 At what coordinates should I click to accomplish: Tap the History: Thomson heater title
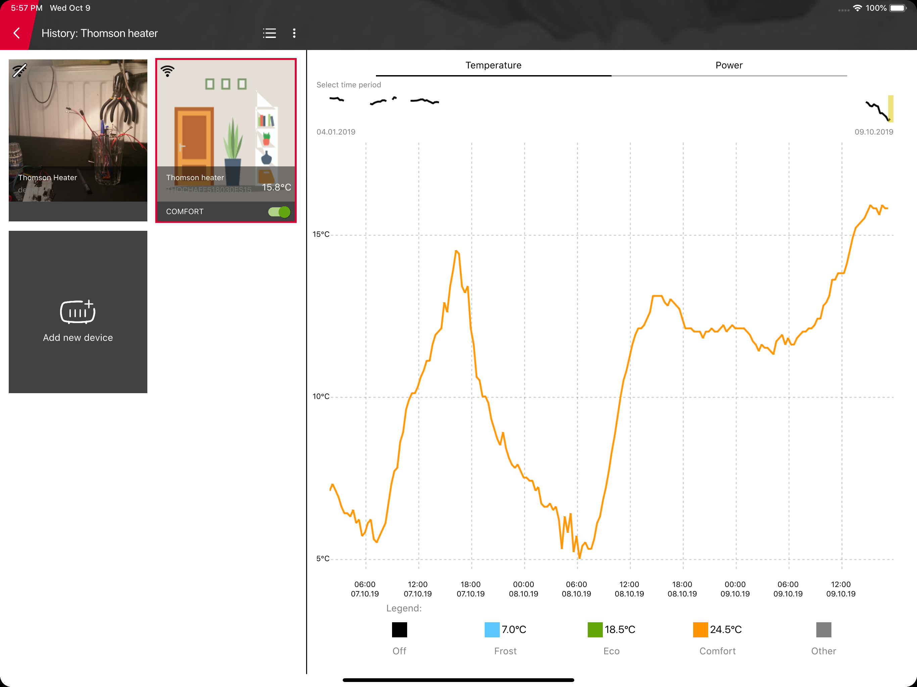click(x=99, y=33)
